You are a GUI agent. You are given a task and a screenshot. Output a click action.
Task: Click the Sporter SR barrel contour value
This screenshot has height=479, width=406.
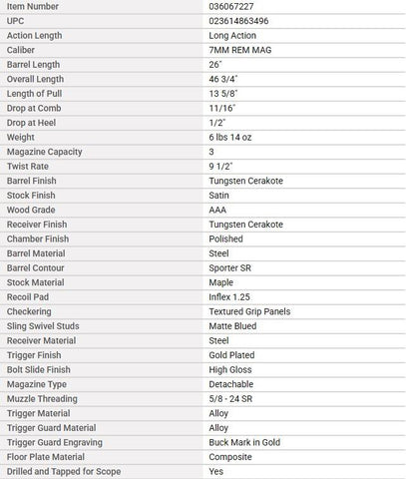click(229, 268)
